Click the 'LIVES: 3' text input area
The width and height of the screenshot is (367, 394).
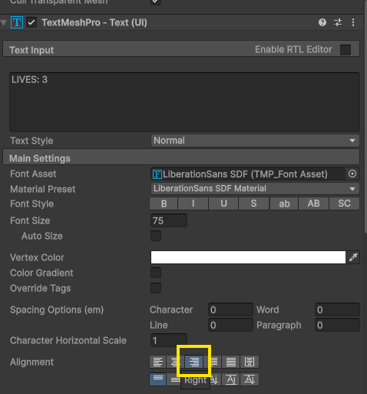point(184,102)
